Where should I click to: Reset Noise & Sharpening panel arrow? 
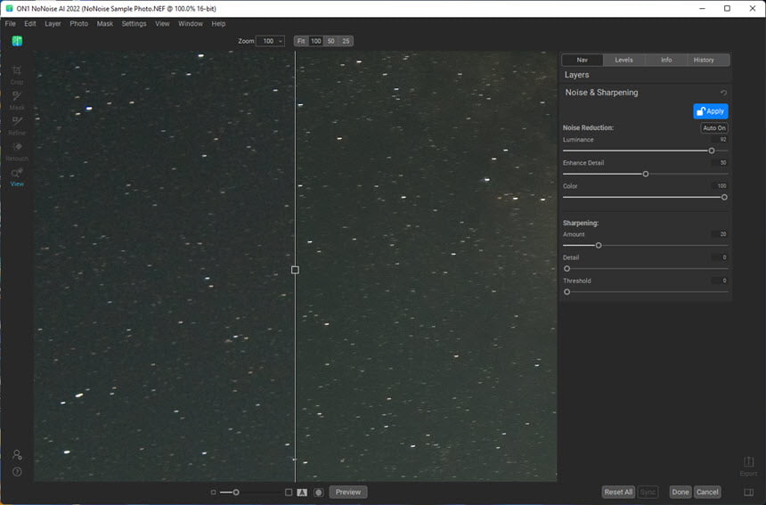[x=723, y=93]
